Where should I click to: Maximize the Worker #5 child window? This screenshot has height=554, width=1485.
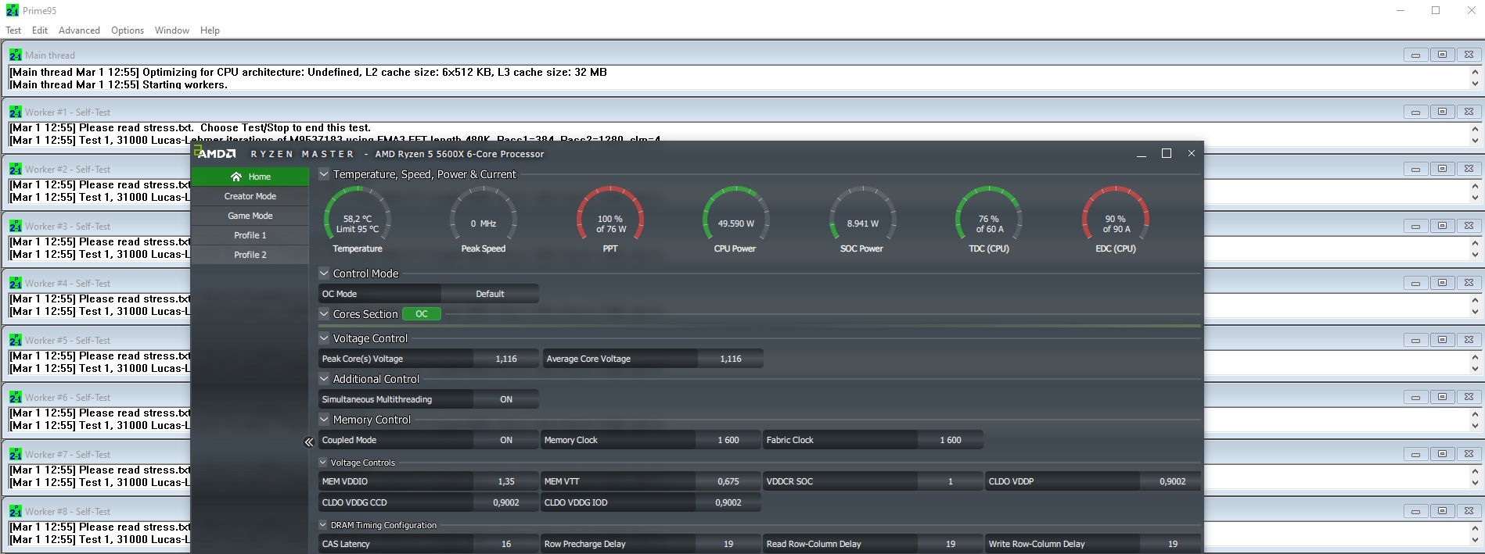coord(1442,340)
